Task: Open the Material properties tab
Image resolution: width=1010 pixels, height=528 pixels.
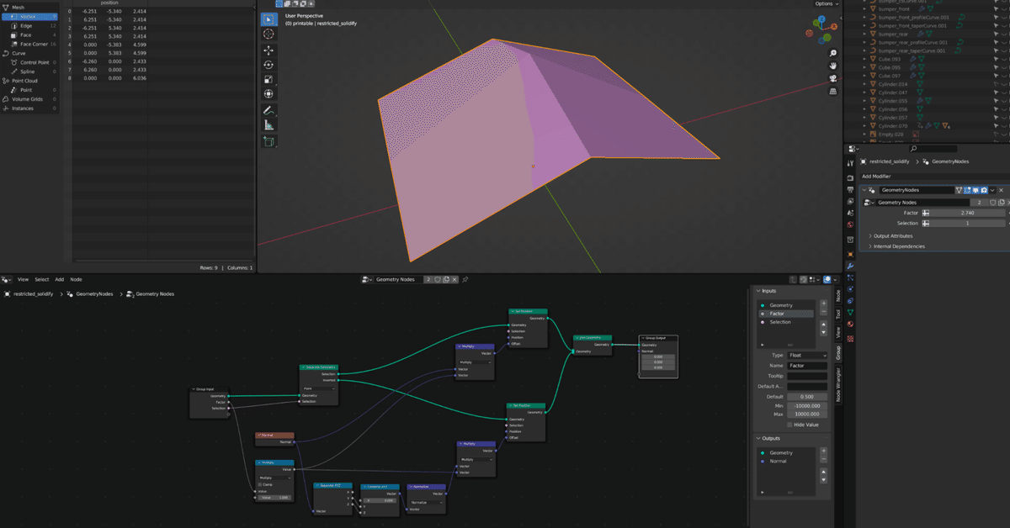Action: coord(850,324)
